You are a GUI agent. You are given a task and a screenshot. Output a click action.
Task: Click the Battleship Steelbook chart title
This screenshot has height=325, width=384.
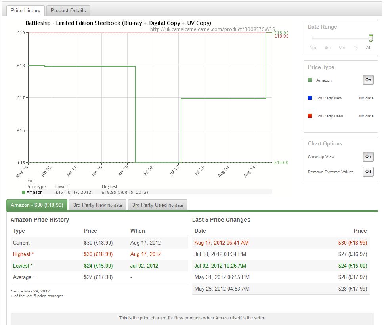point(118,23)
